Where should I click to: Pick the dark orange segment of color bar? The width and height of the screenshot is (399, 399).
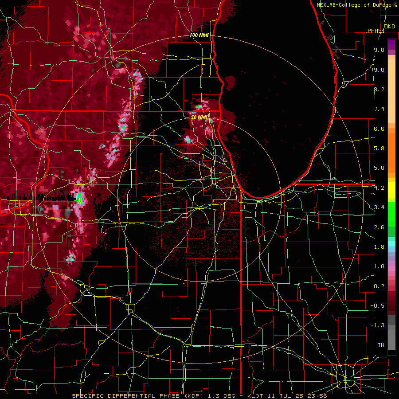click(x=391, y=153)
